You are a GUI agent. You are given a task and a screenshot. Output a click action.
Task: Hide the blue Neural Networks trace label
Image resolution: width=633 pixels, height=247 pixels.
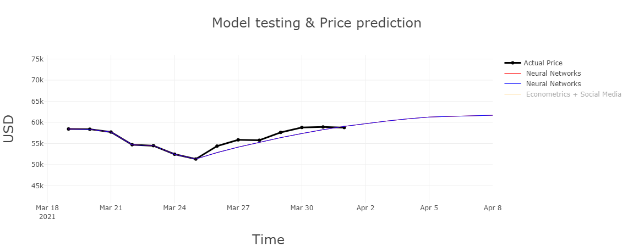point(554,83)
